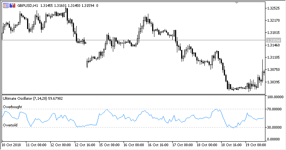Click the Overbought level label
The width and height of the screenshot is (286, 150).
pyautogui.click(x=13, y=107)
